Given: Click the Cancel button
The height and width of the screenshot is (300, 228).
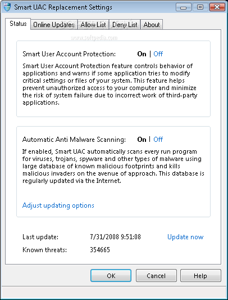Looking at the screenshot, I should click(156, 276).
